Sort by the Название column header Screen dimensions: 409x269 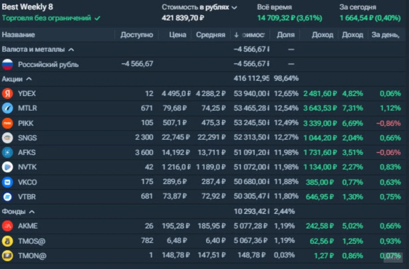(x=18, y=35)
